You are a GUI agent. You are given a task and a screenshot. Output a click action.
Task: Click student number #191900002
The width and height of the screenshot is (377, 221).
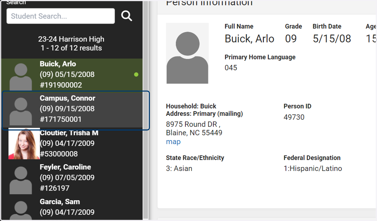[61, 85]
